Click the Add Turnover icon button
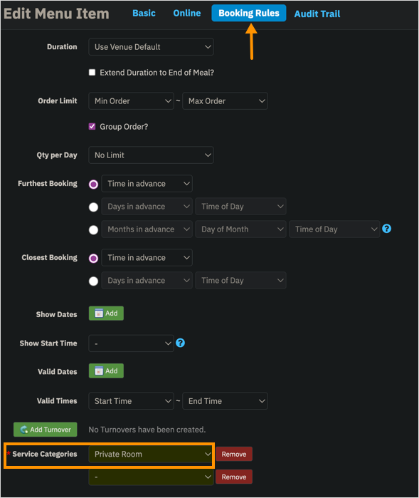The image size is (419, 498). pos(46,430)
